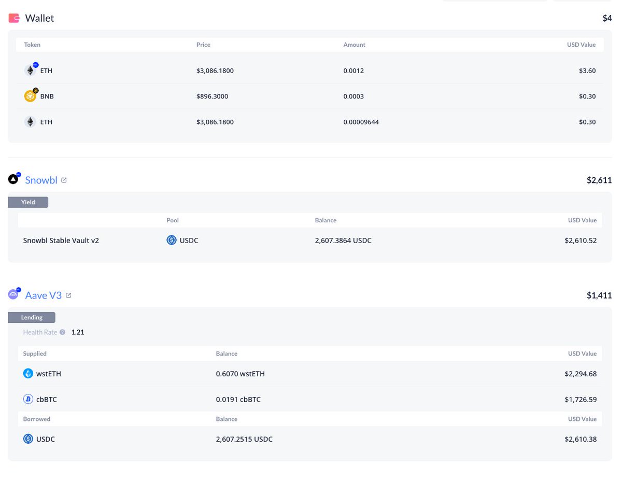The height and width of the screenshot is (481, 622).
Task: Click the Wallet total $4
Action: click(x=607, y=18)
